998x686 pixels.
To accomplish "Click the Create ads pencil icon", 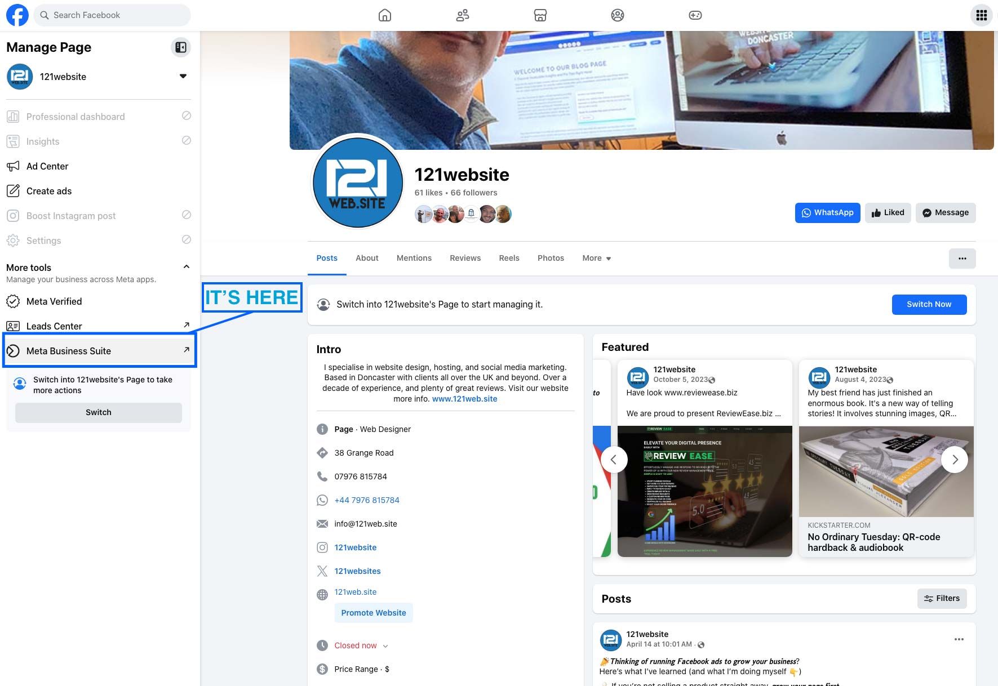I will coord(13,191).
